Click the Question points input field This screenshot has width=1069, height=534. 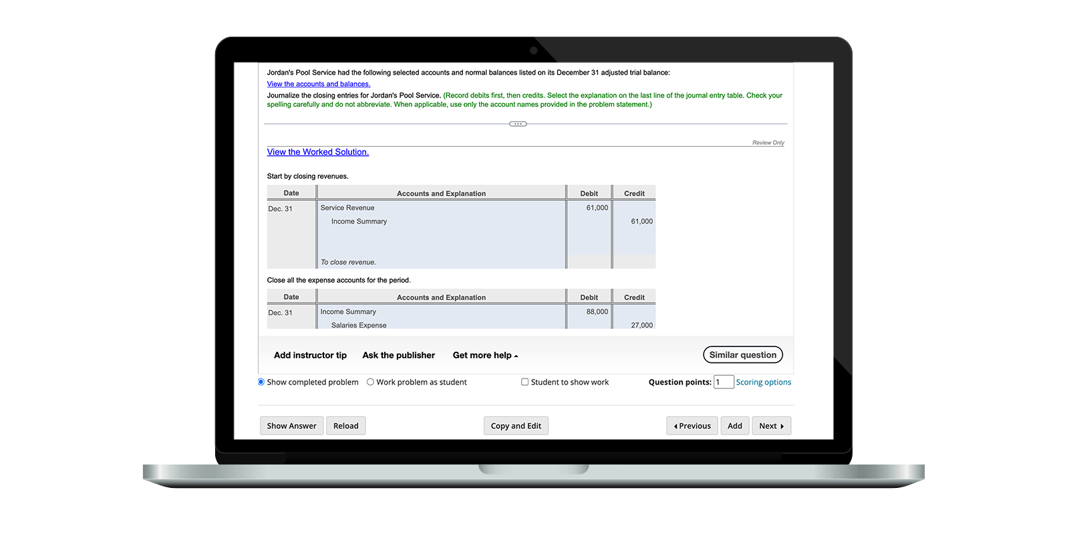(724, 382)
